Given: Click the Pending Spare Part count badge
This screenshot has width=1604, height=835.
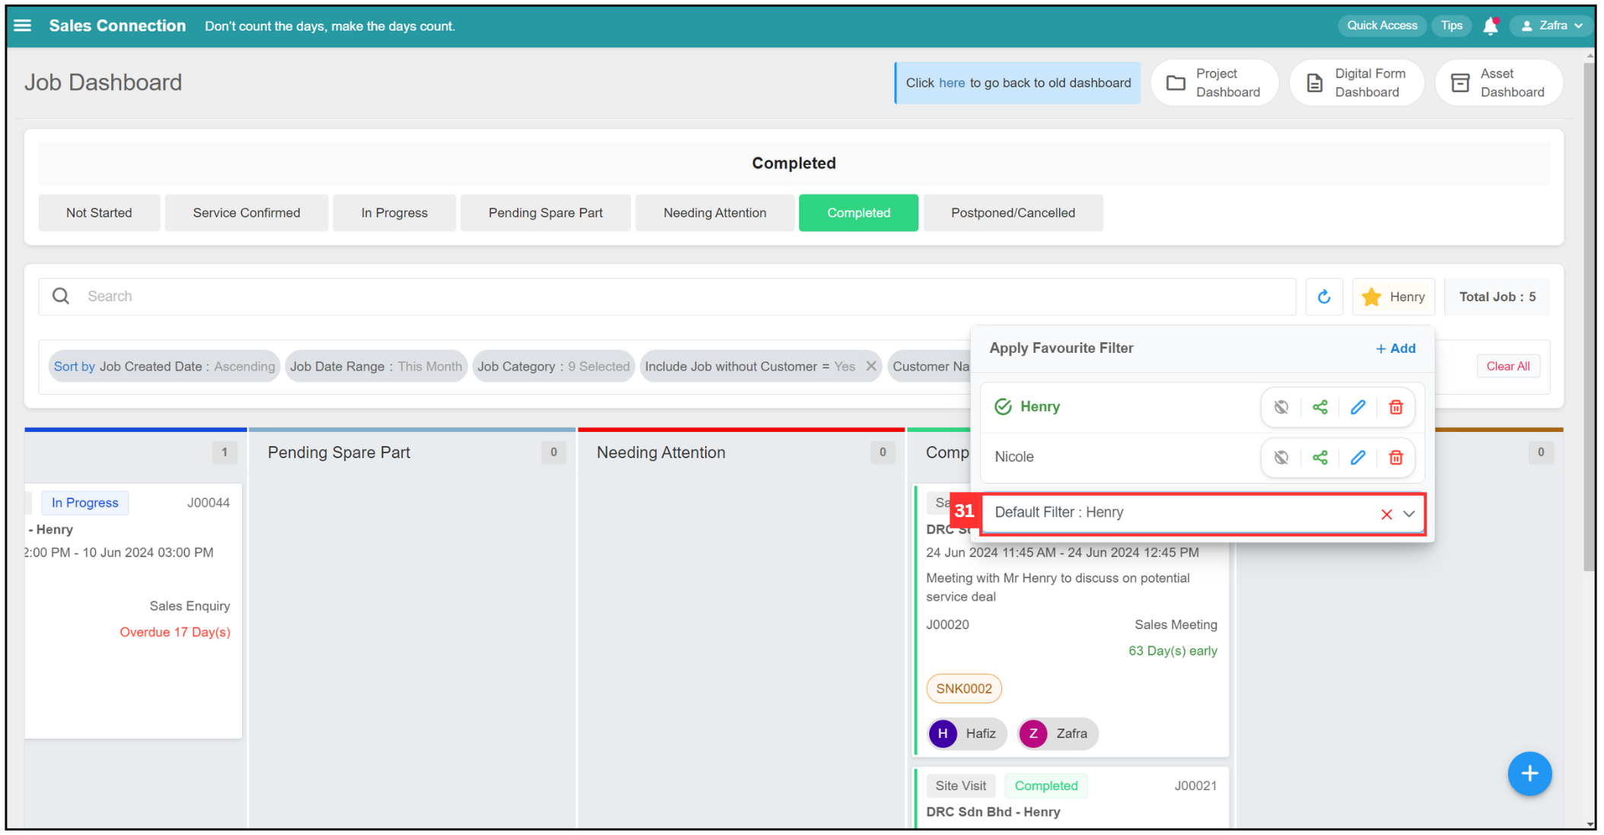Looking at the screenshot, I should pyautogui.click(x=553, y=452).
